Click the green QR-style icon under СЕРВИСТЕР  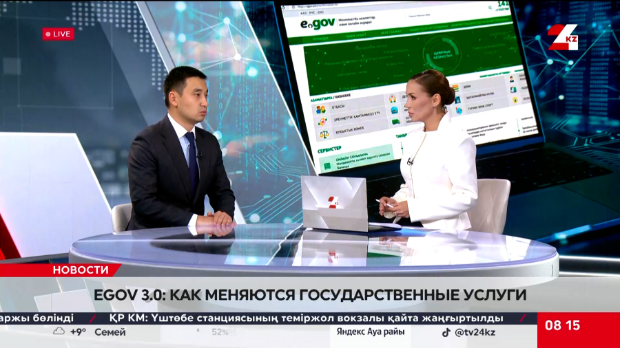point(327,166)
